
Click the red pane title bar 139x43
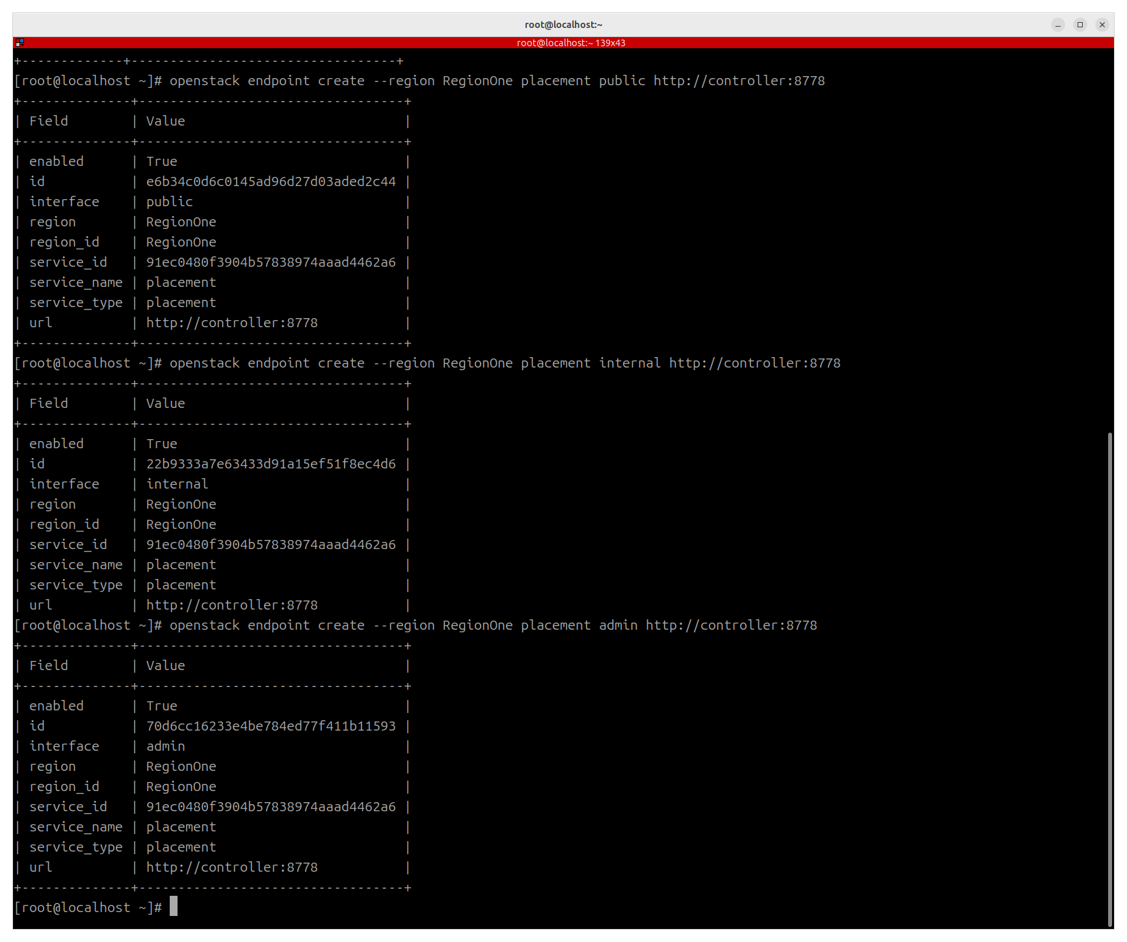tap(563, 43)
